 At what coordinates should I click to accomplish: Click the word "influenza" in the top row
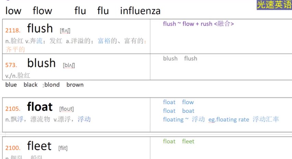tap(140, 11)
